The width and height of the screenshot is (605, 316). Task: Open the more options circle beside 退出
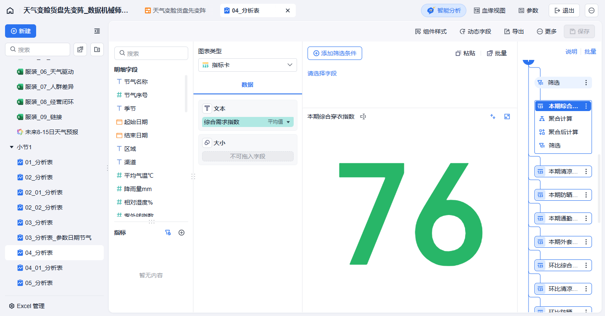[x=592, y=10]
